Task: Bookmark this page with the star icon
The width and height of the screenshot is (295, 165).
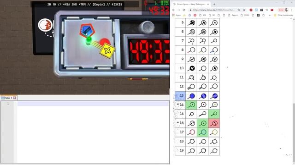Action: click(x=244, y=10)
